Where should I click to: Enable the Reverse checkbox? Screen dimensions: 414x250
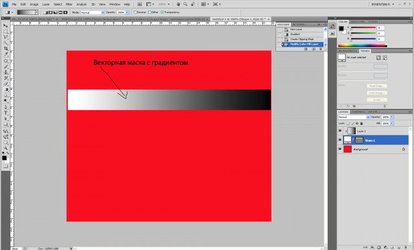point(135,12)
